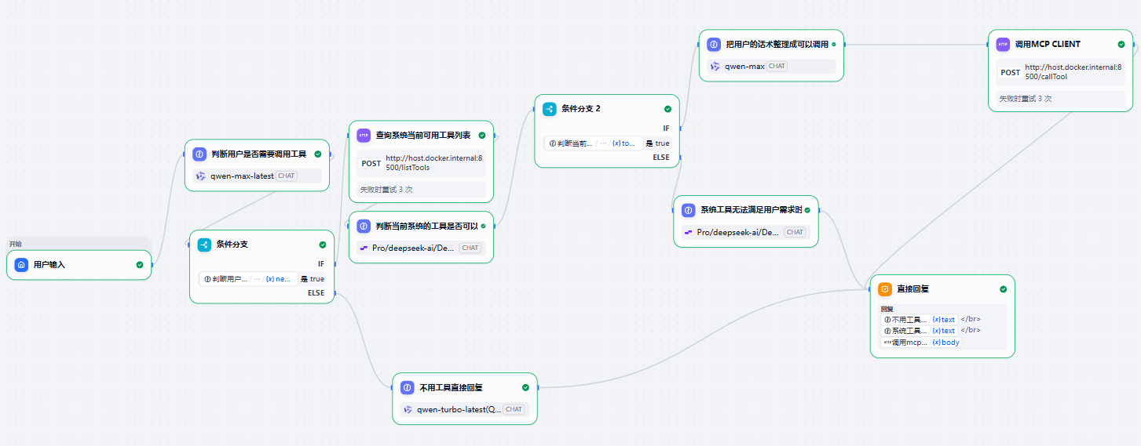Click the home icon of 用户输入 node
Screen dimensions: 1141x446
tap(21, 265)
